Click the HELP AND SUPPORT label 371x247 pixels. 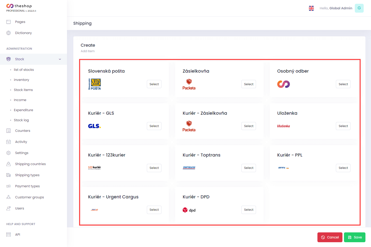click(21, 224)
